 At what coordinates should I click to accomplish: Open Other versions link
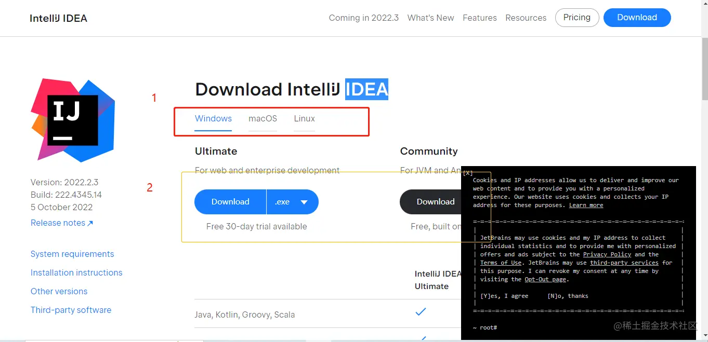(x=59, y=291)
